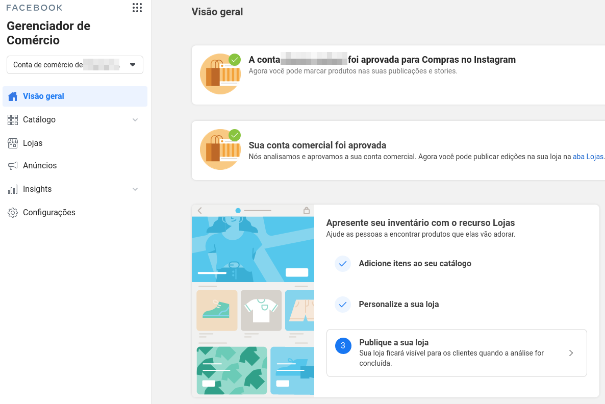The image size is (605, 404).
Task: Click the Compras no Instagram approval heading
Action: pyautogui.click(x=382, y=60)
